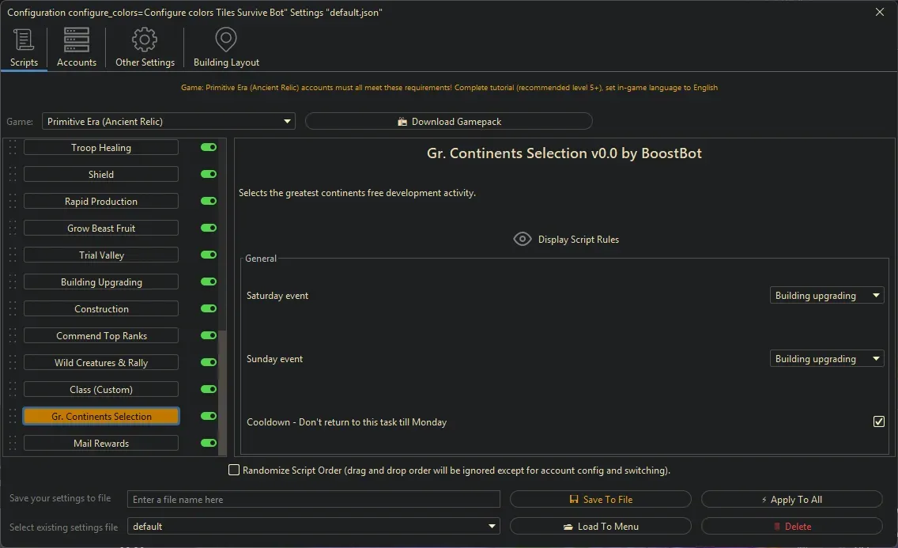Grab the drag handle beside Troop Healing
This screenshot has height=548, width=898.
[x=12, y=148]
